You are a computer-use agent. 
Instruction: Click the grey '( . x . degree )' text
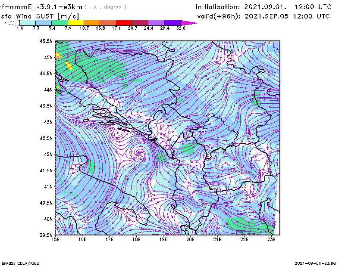click(105, 7)
